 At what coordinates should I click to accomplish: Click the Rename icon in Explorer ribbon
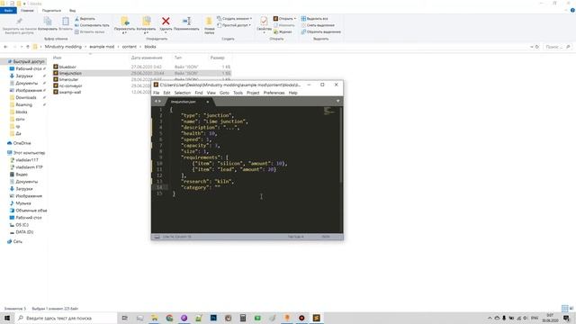(186, 22)
